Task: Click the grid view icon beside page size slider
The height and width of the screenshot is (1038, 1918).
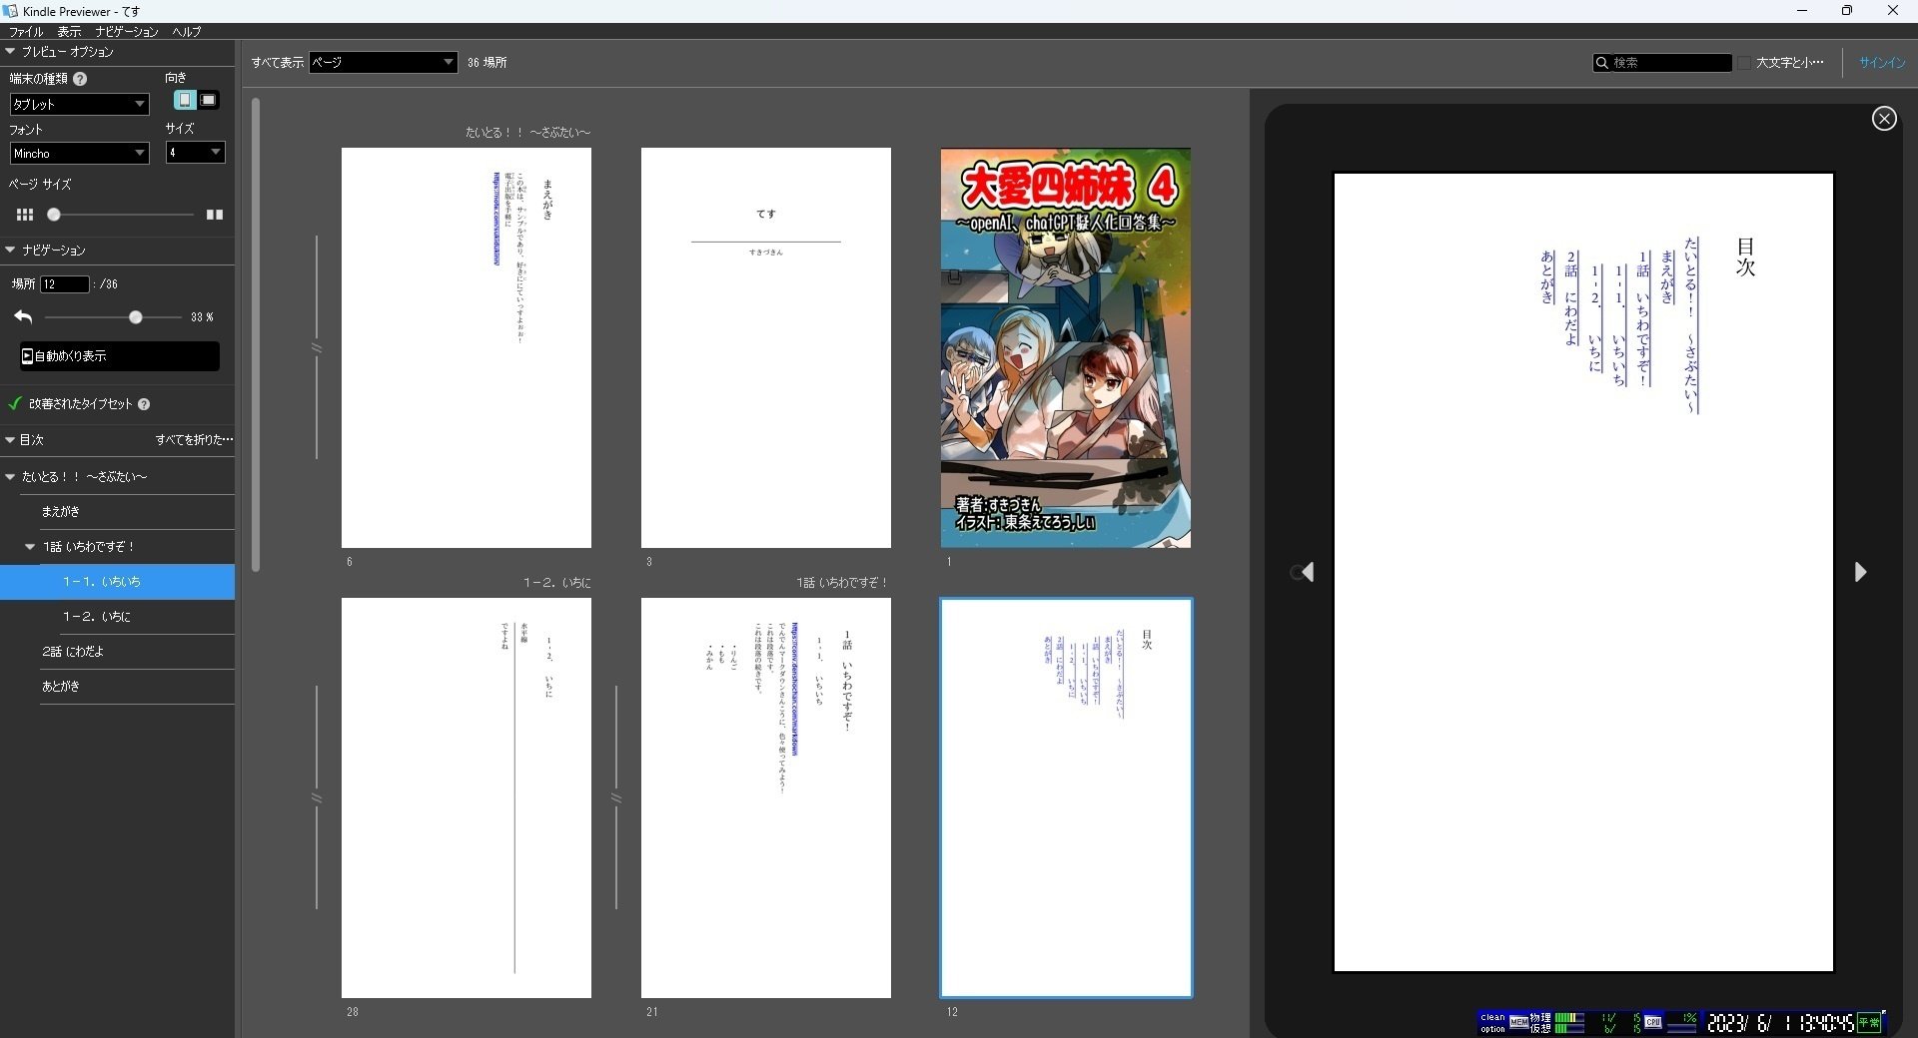Action: point(24,214)
